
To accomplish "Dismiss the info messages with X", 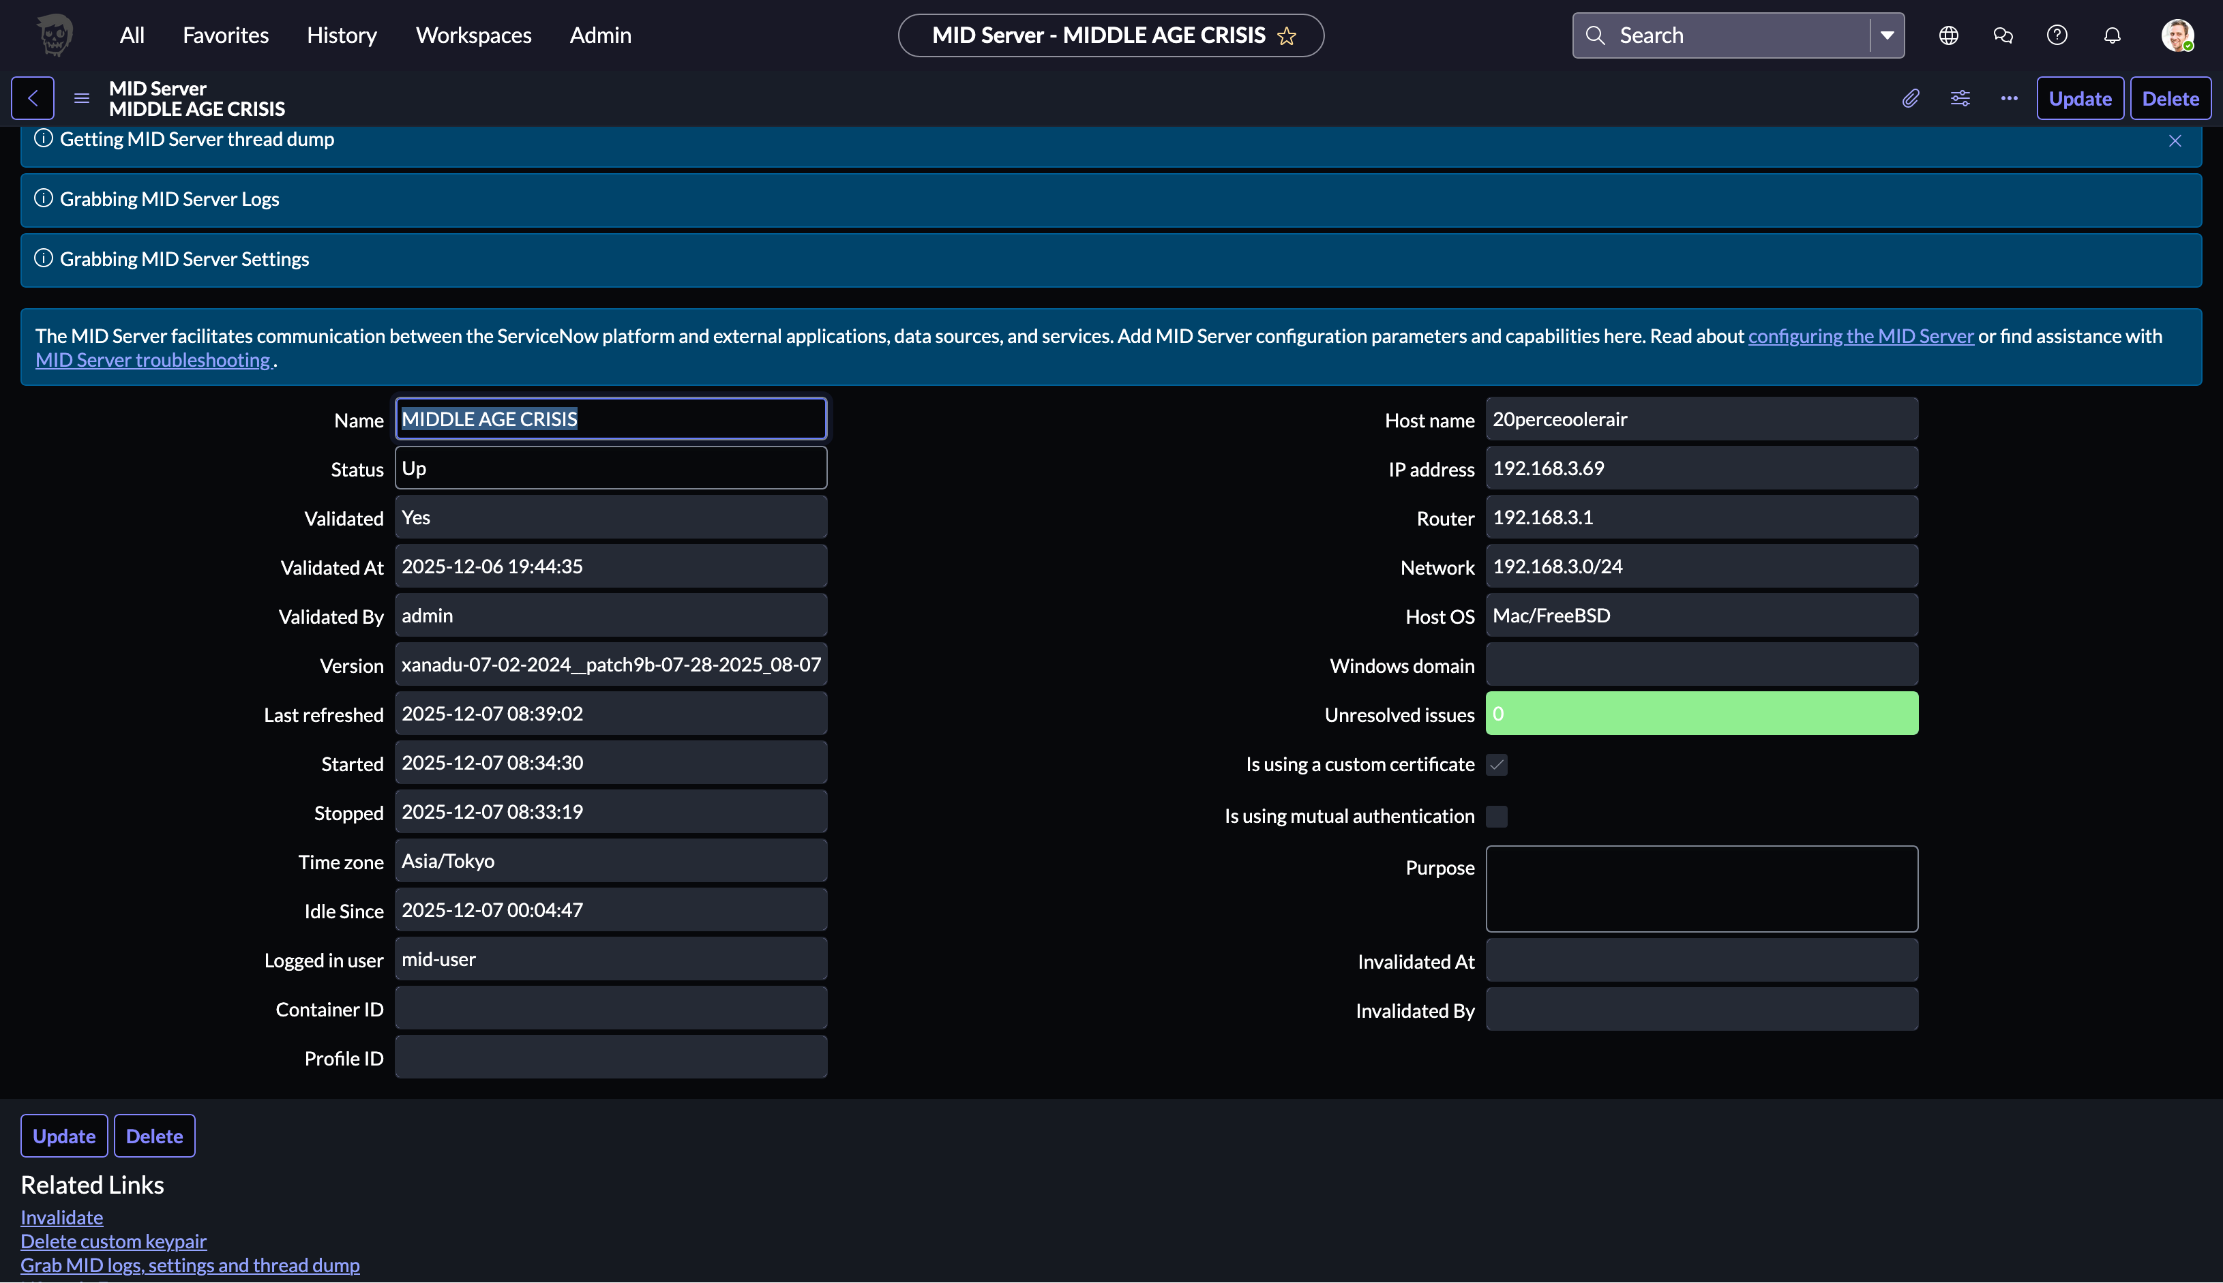I will click(x=2175, y=141).
